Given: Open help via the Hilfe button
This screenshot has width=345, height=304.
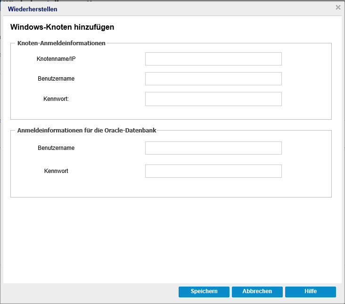Looking at the screenshot, I should 311,292.
